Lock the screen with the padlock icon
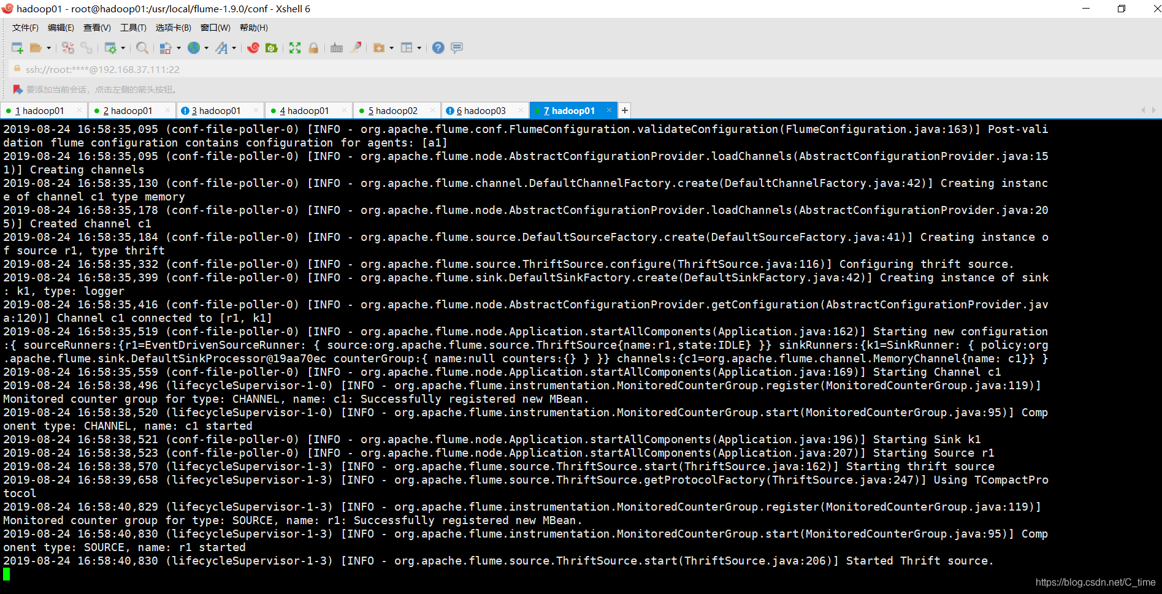 (313, 48)
